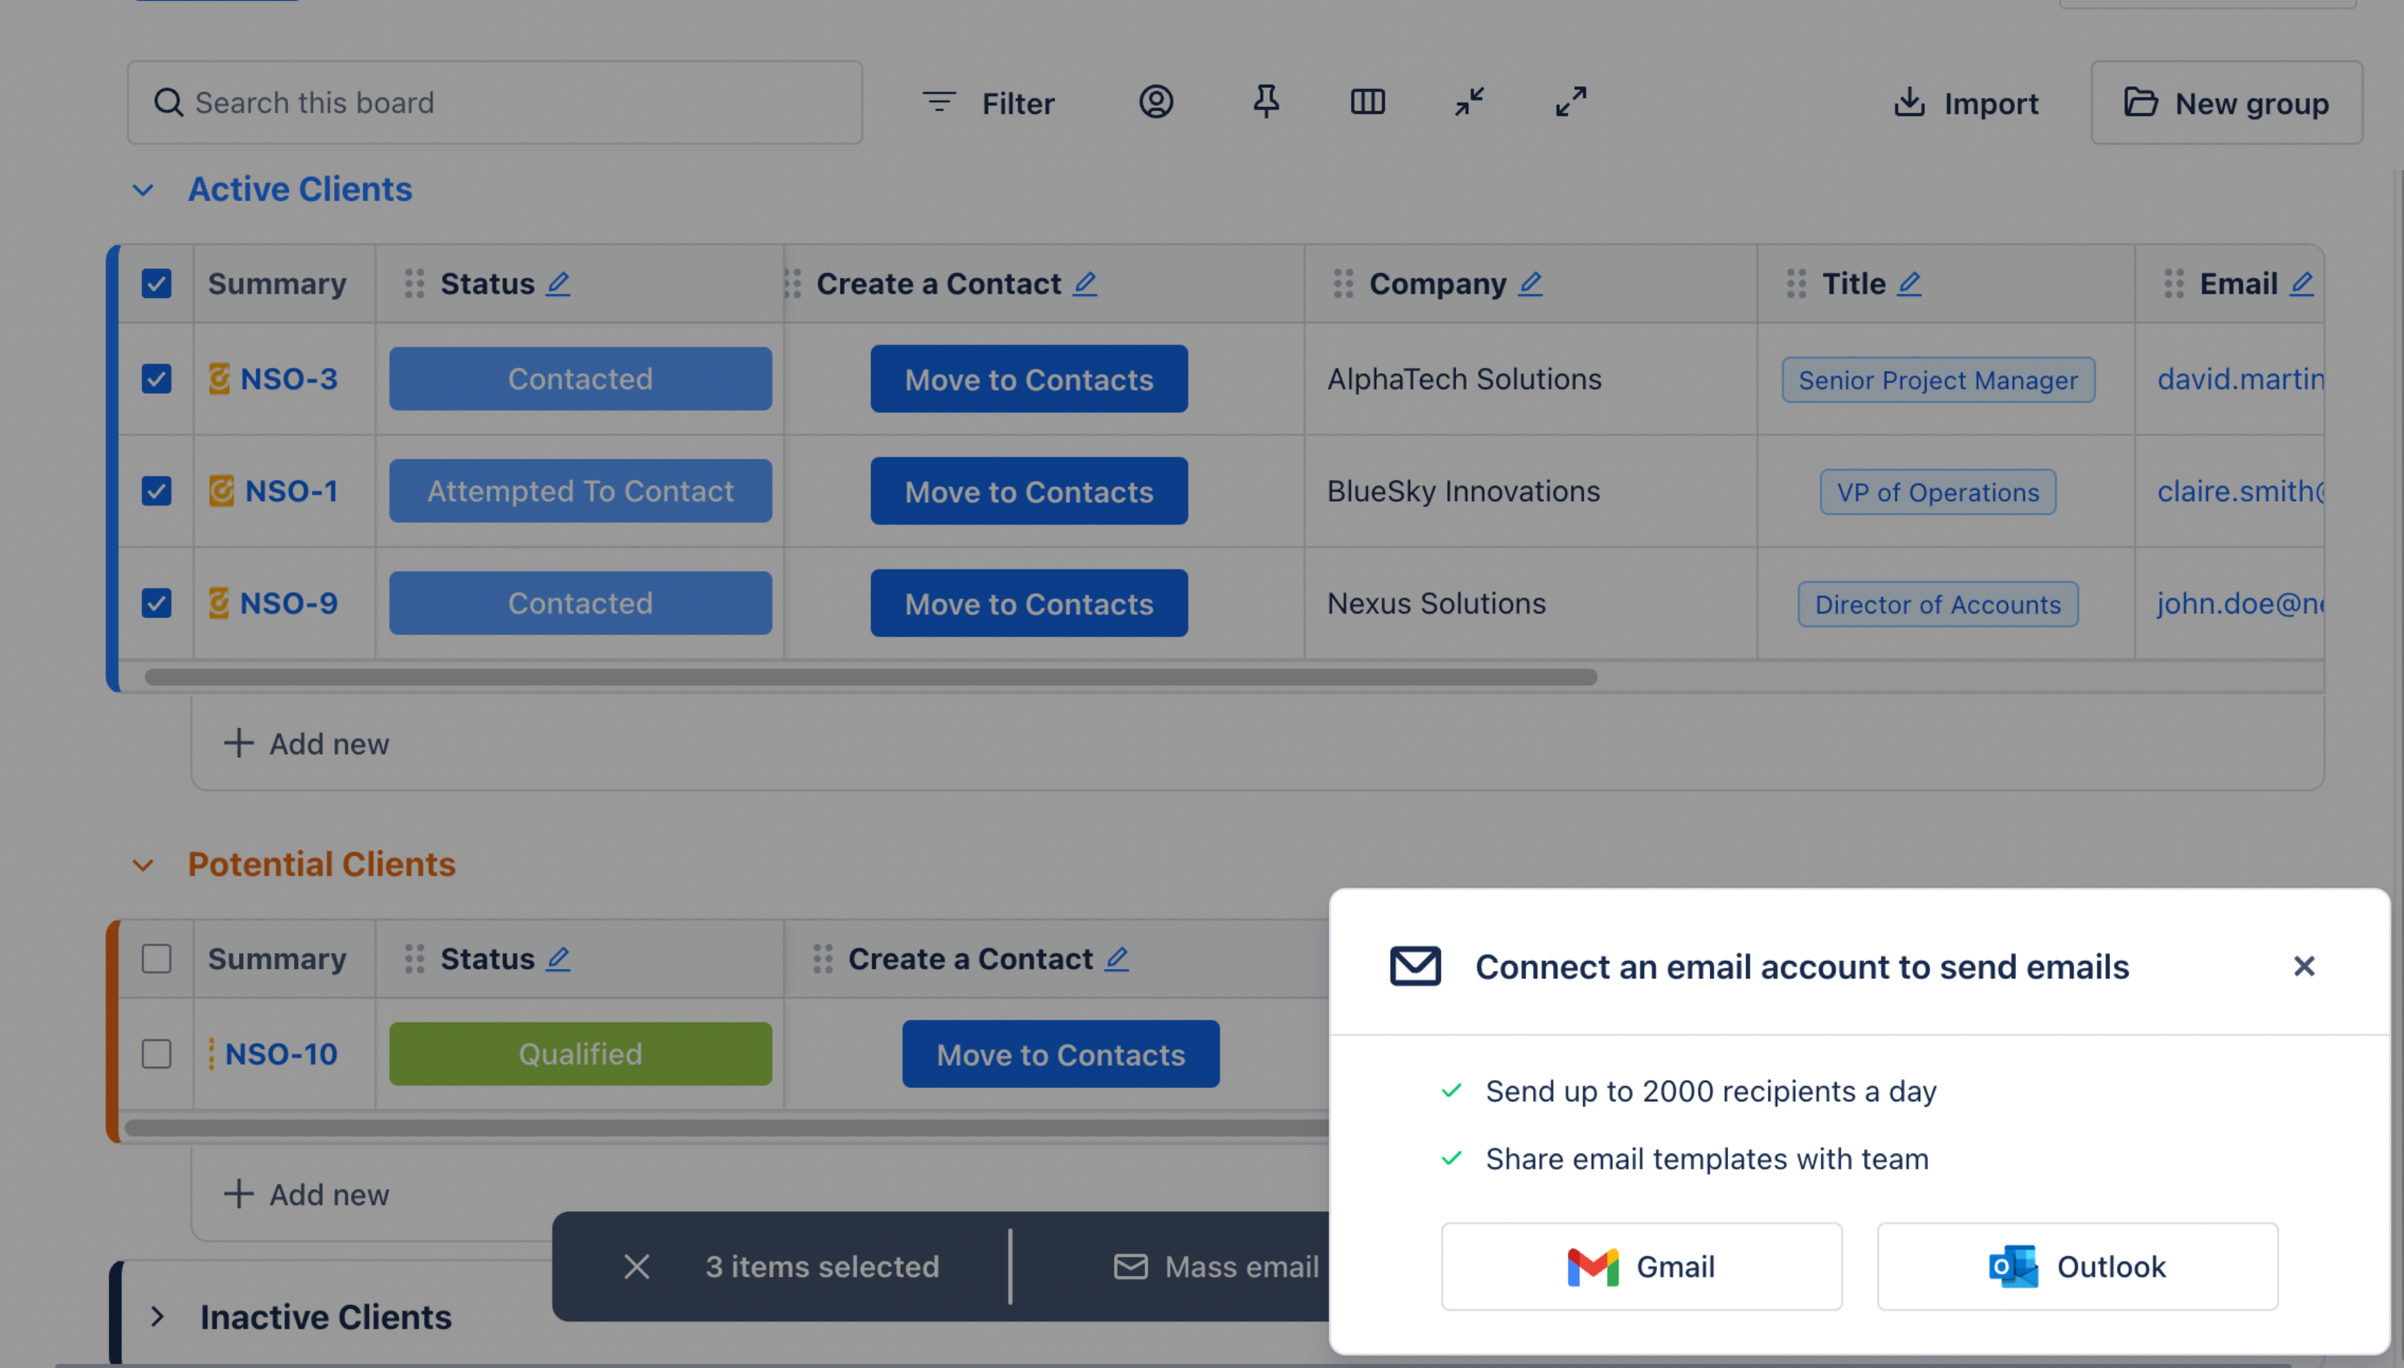Click the X icon to clear selection
Screen dimensions: 2404x1368
636,1267
